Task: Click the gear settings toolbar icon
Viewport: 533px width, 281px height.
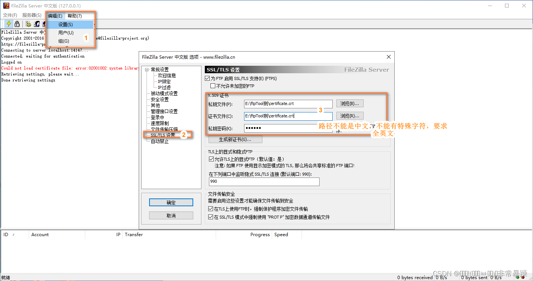Action: pos(28,24)
